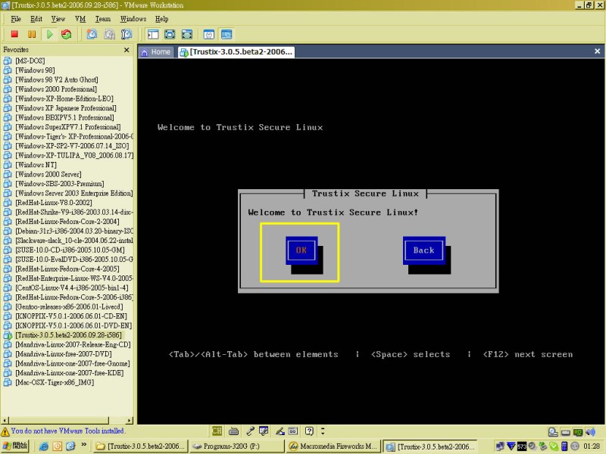Viewport: 606px width, 454px height.
Task: Open the Edit menu
Action: coord(36,19)
